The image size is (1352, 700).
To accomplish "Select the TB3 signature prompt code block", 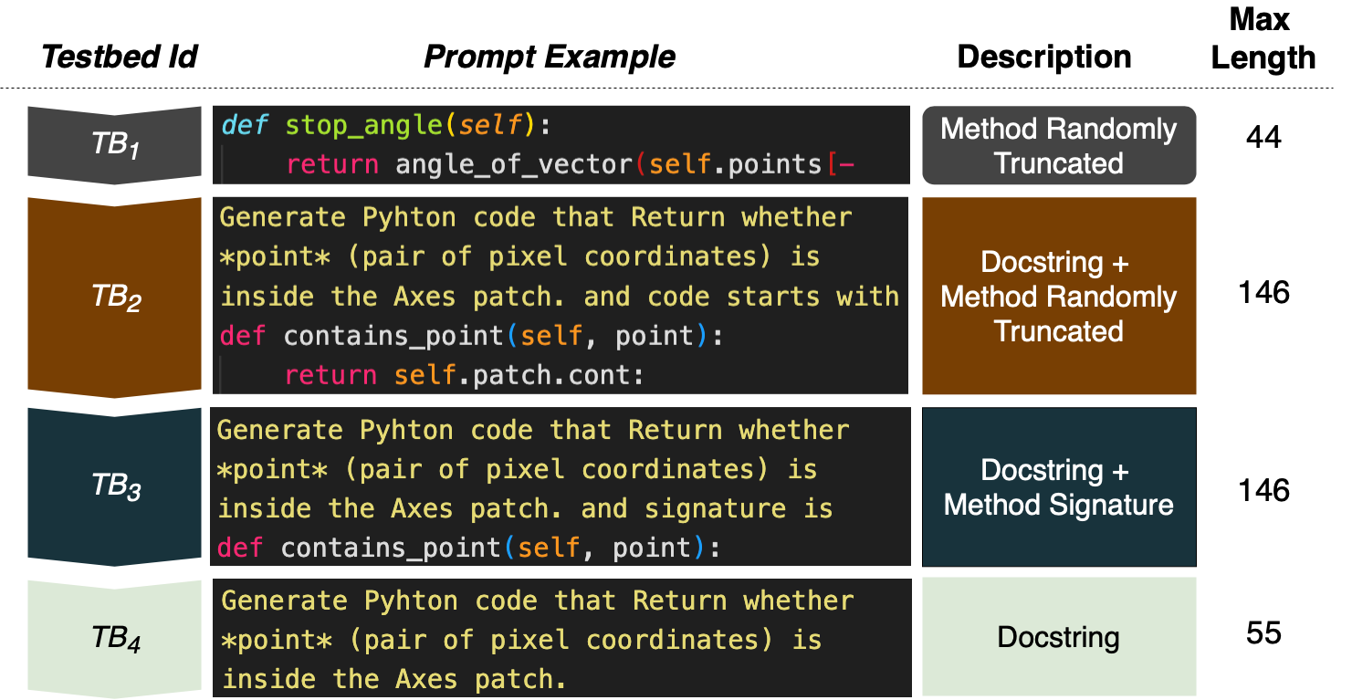I will click(x=561, y=488).
